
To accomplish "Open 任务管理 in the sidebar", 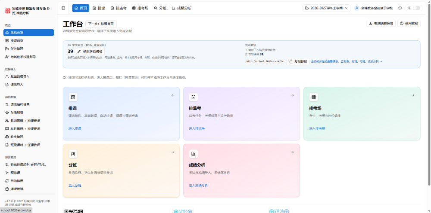I will click(x=28, y=49).
